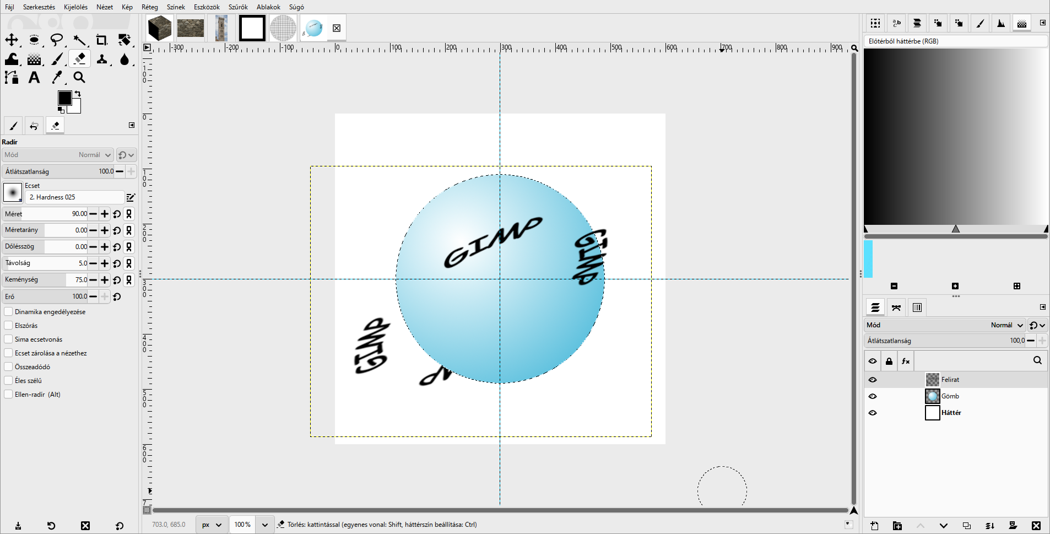Select the Paths tool
Screen dimensions: 1050x534
(12, 78)
